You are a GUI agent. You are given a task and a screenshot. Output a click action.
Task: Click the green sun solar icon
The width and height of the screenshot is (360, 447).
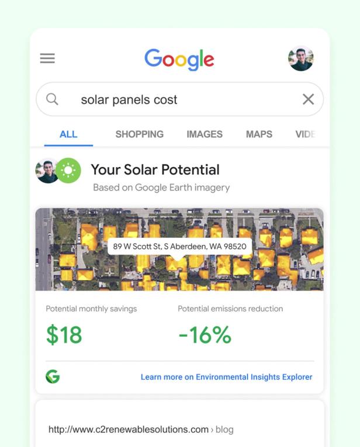[68, 171]
